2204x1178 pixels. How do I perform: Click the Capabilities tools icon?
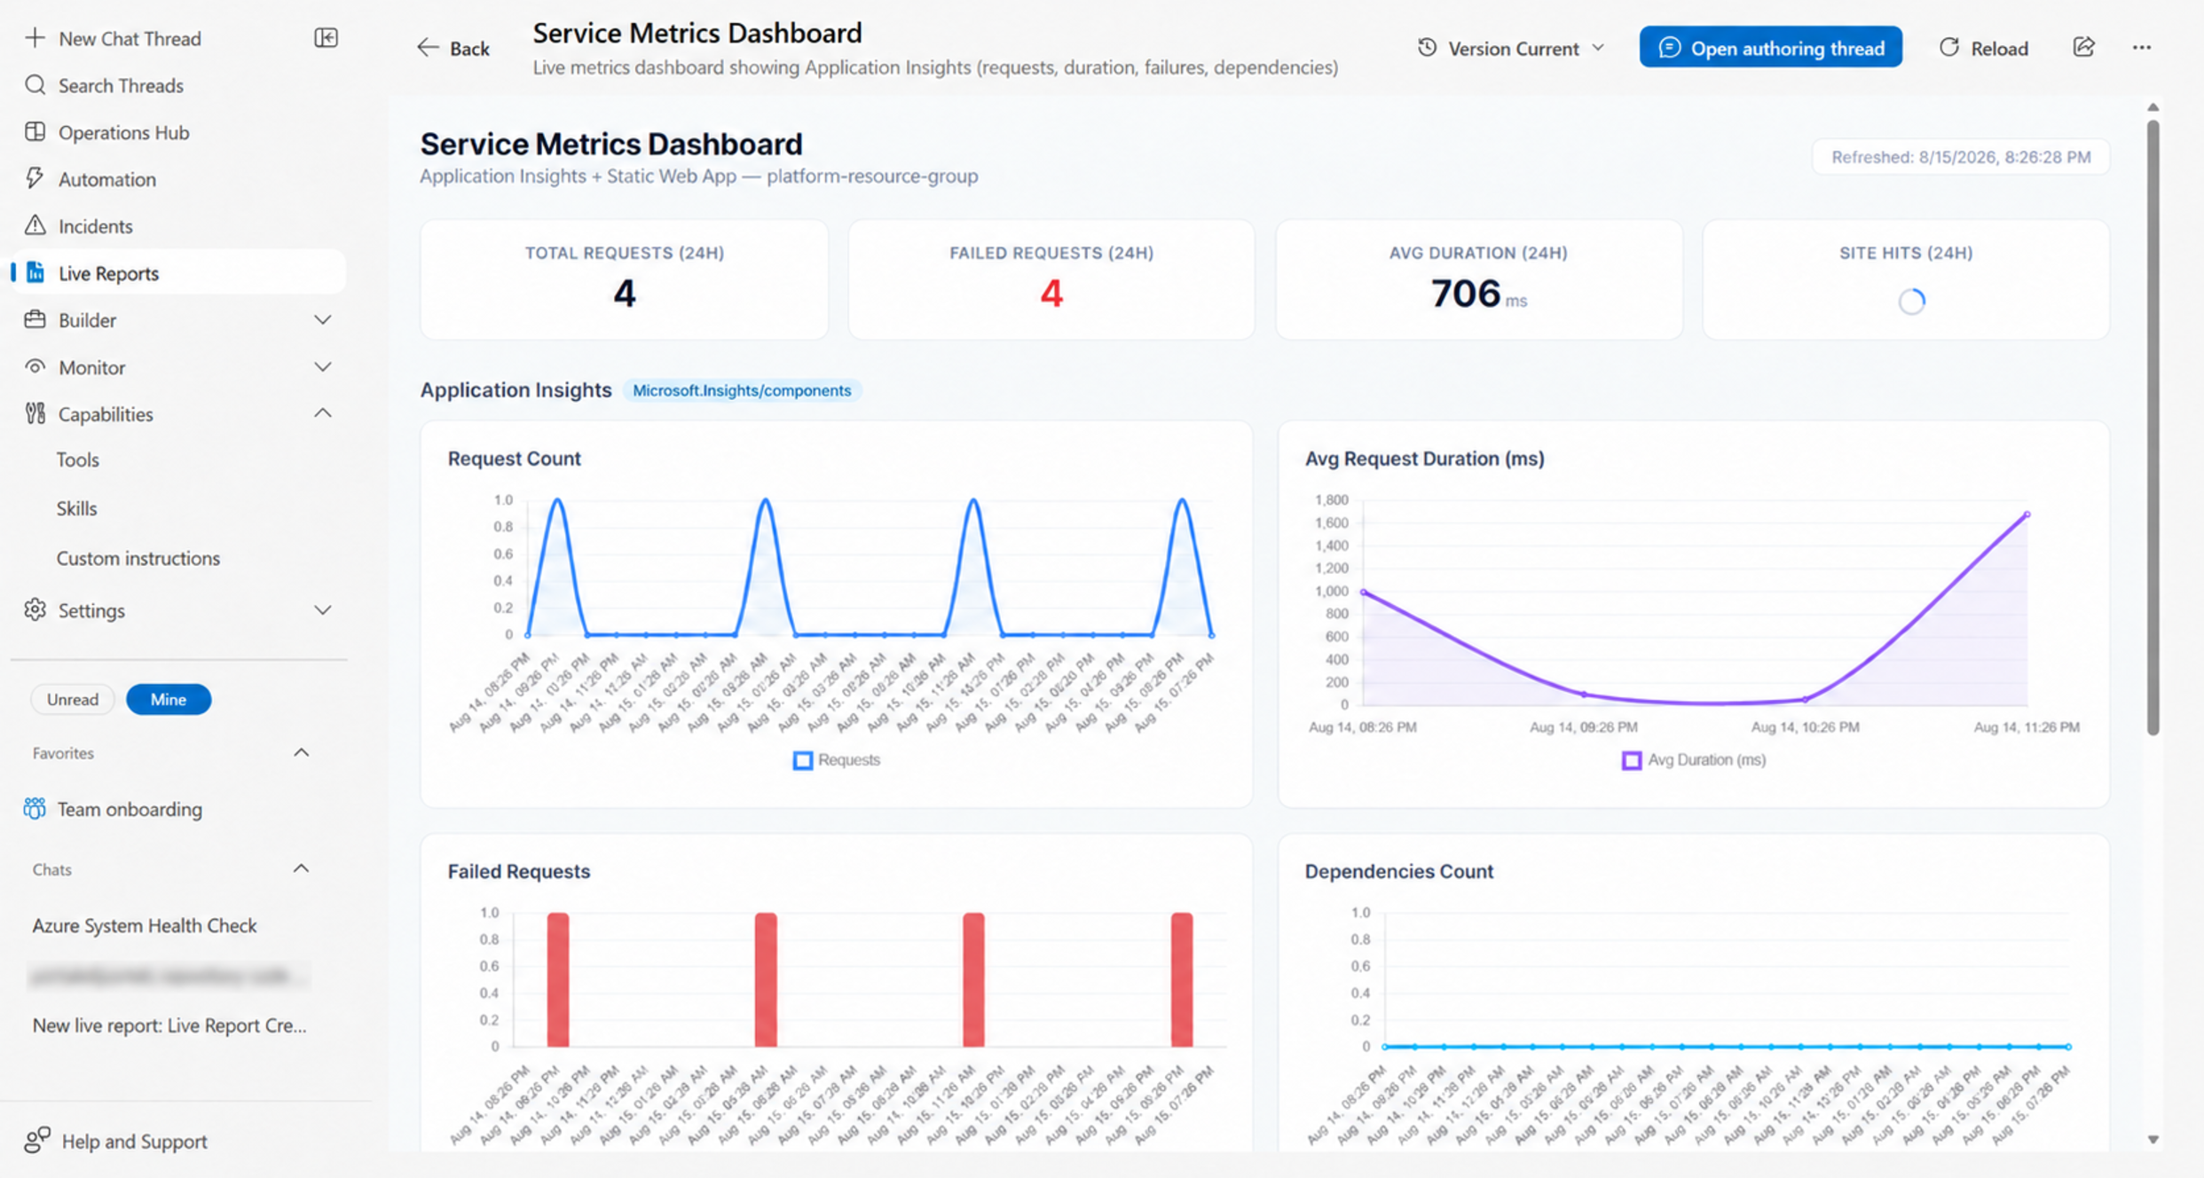35,413
